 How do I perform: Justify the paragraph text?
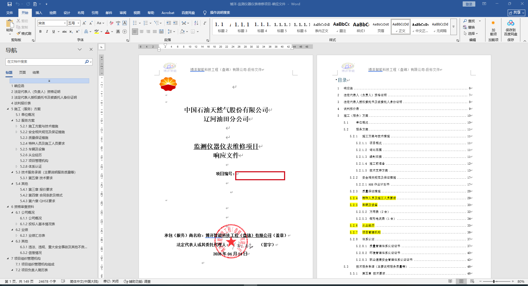pyautogui.click(x=155, y=32)
